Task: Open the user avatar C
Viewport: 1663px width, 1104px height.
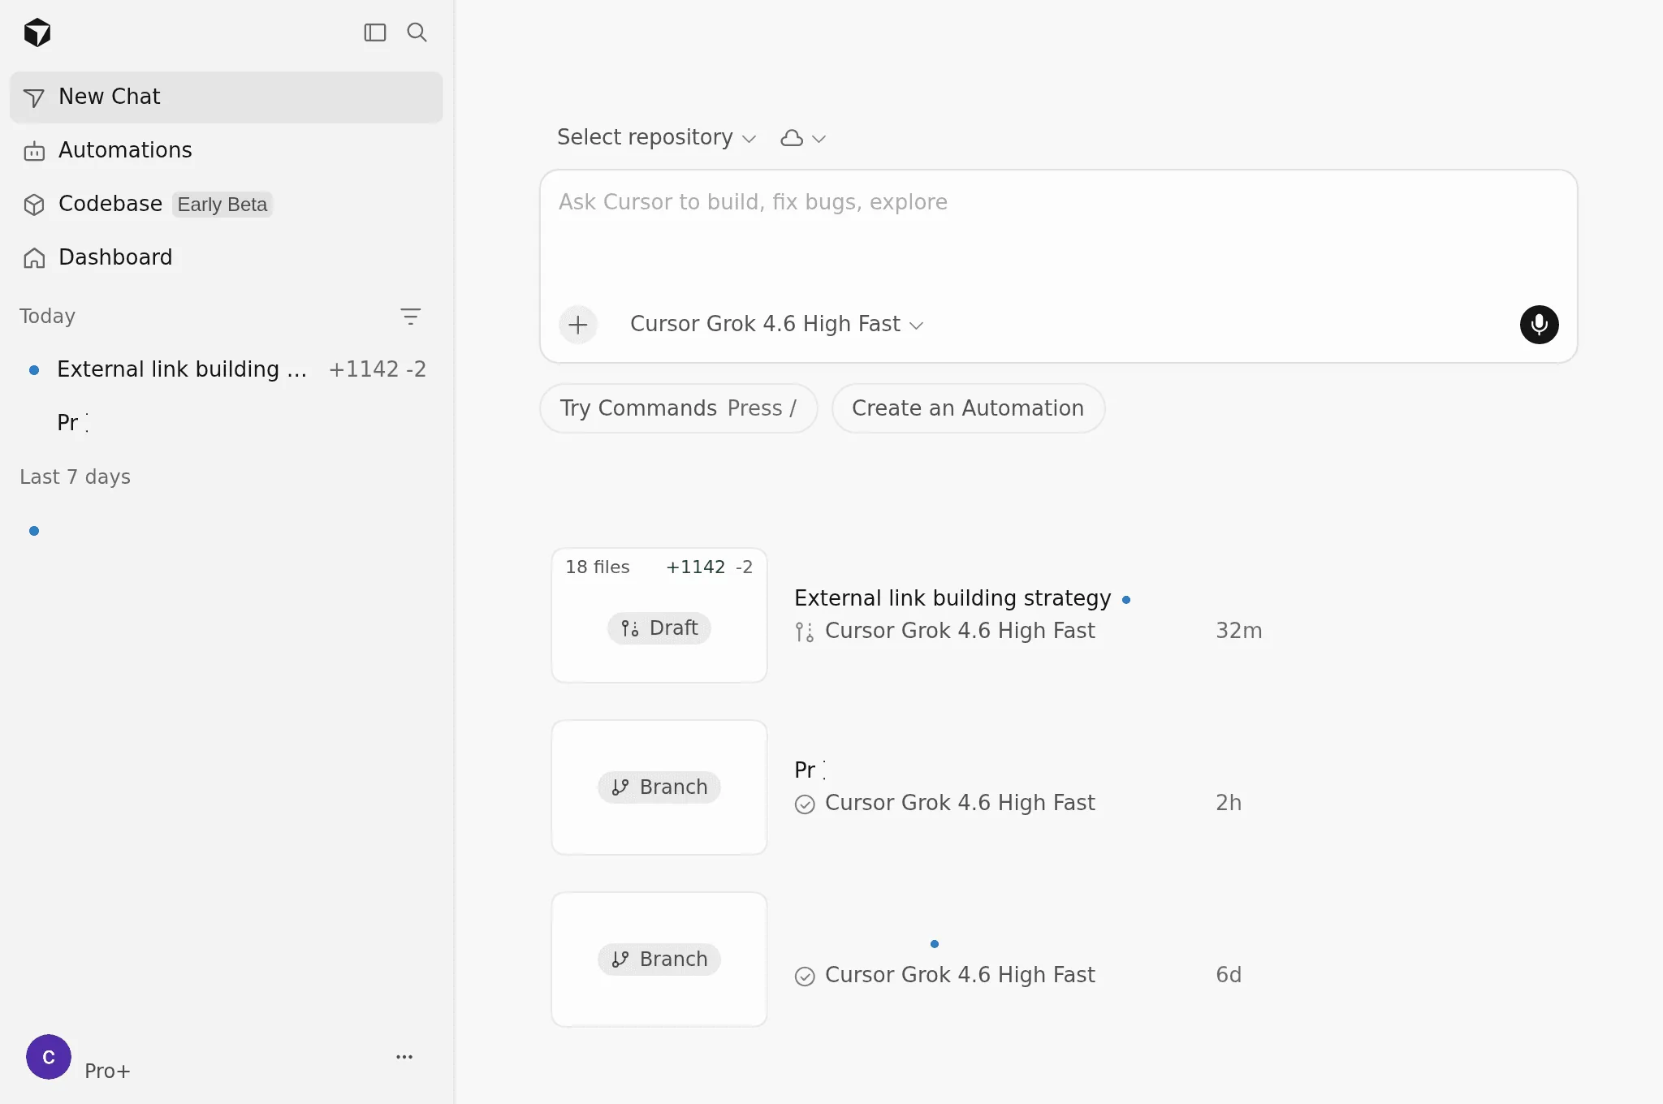Action: click(49, 1057)
